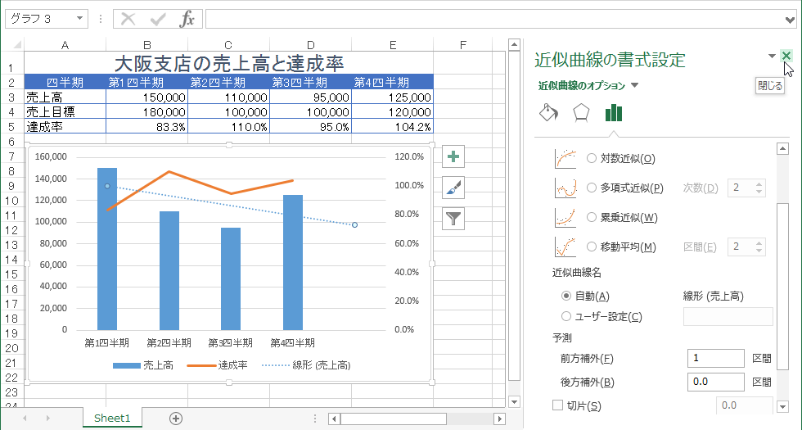Decrease moving average 区間 spinner value
The height and width of the screenshot is (430, 802).
759,251
